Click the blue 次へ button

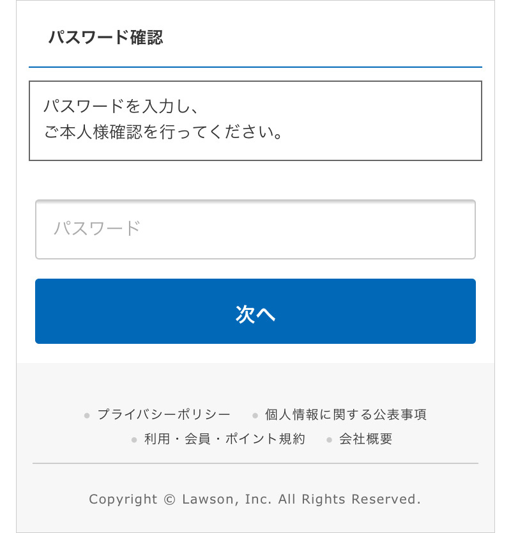click(255, 311)
